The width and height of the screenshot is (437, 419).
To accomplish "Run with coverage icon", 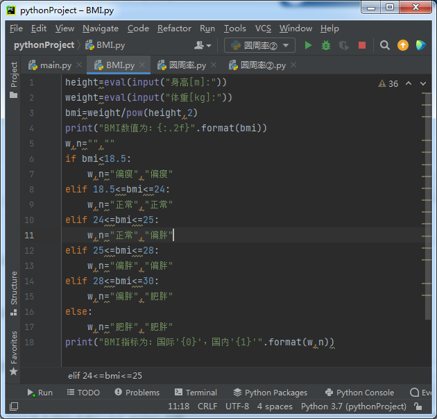I will [x=344, y=45].
